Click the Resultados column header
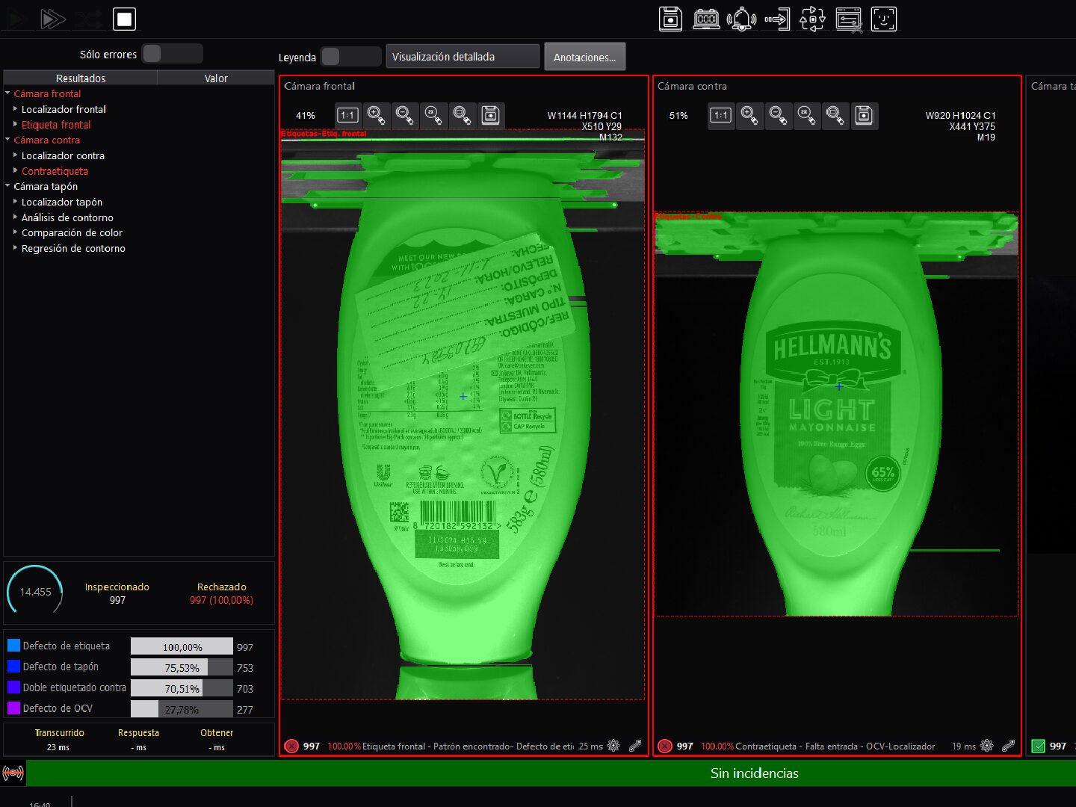The width and height of the screenshot is (1076, 807). click(x=81, y=78)
